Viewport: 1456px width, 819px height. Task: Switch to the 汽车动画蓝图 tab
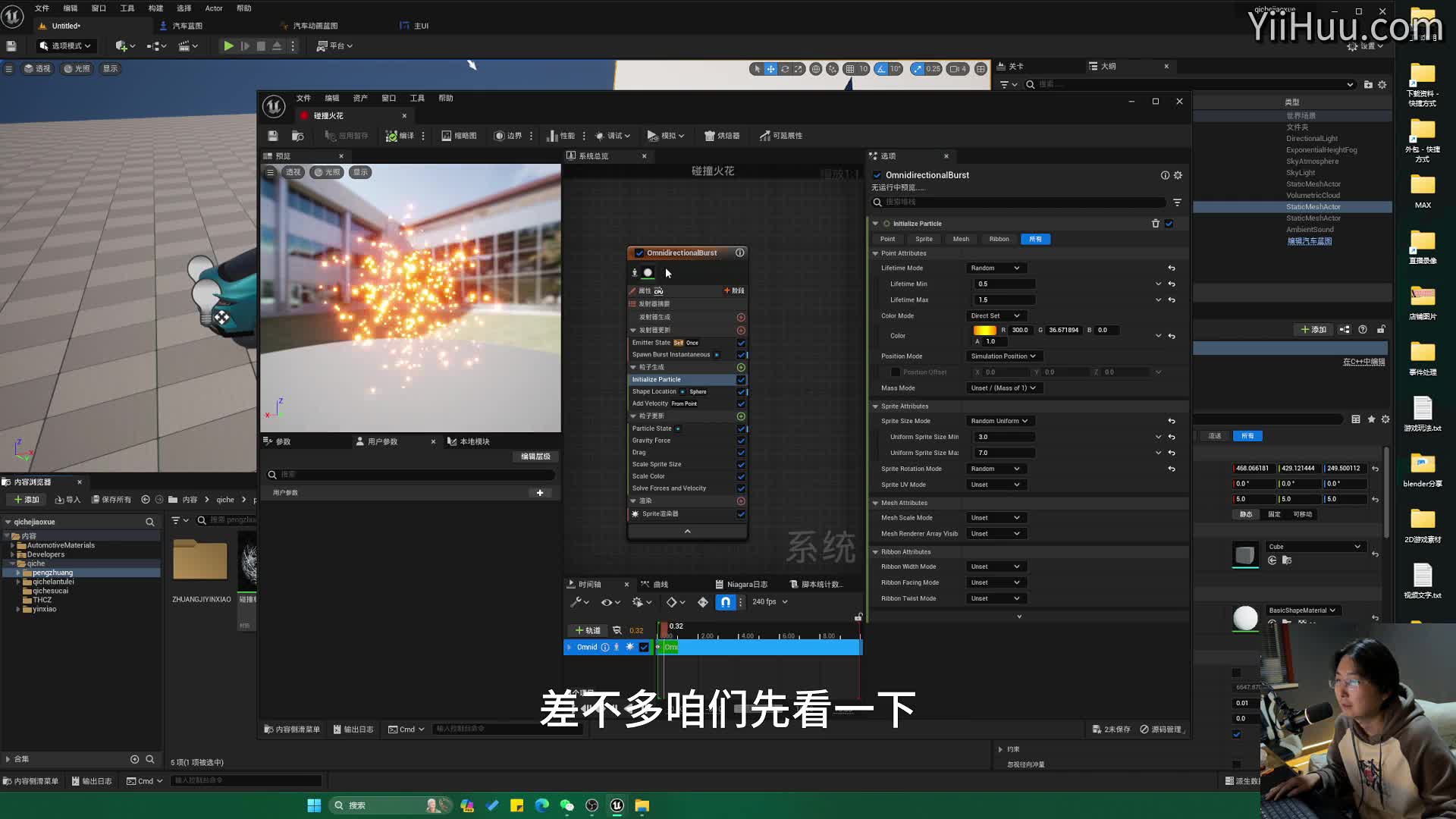(x=310, y=26)
